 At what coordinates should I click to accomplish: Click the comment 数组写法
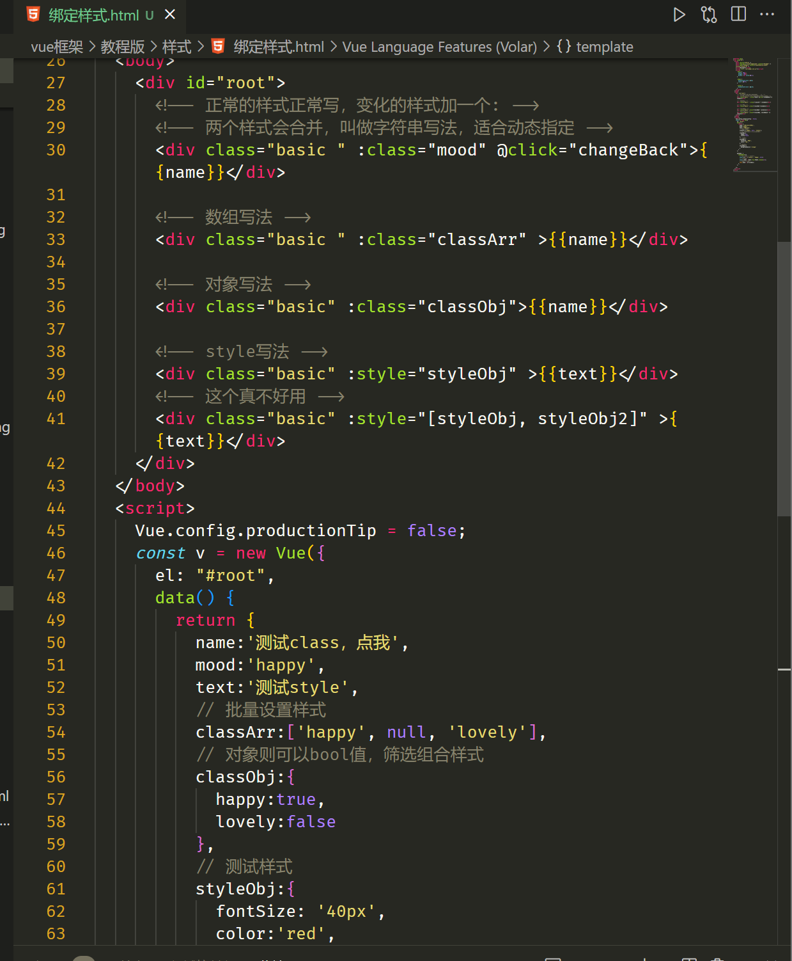click(x=238, y=217)
